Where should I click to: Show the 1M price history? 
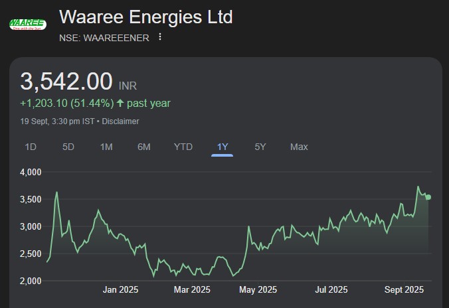pos(106,147)
